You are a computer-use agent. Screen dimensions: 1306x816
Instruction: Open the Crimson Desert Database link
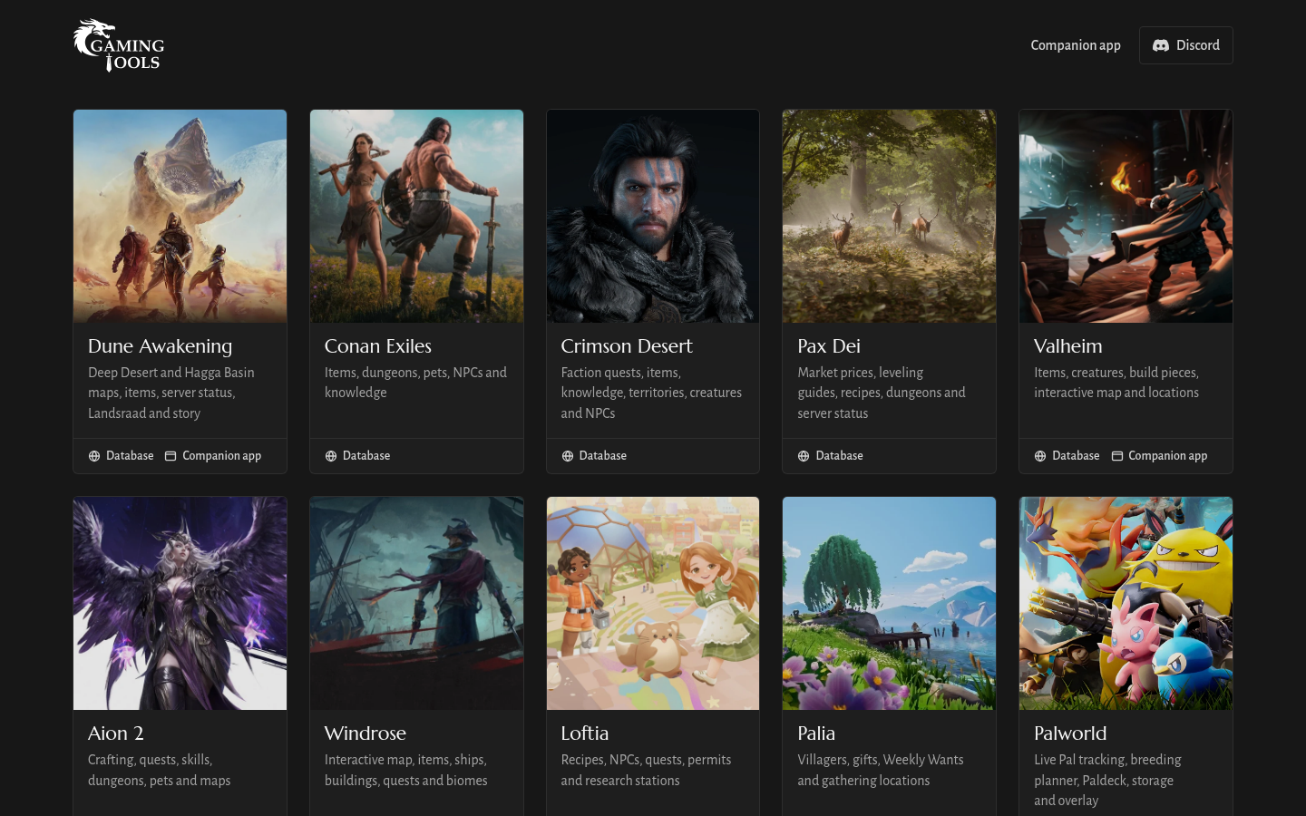(x=594, y=456)
